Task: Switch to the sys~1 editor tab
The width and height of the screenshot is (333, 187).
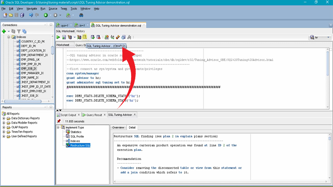Action: click(x=65, y=25)
